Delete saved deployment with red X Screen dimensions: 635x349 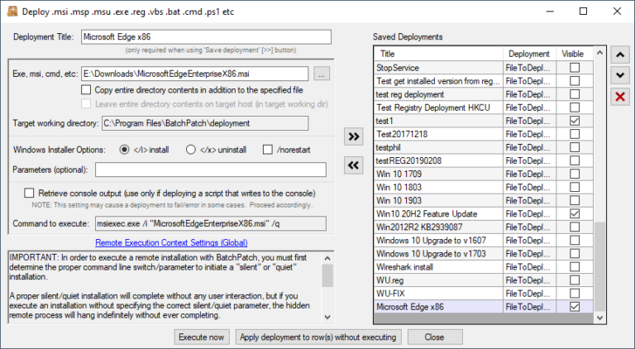tap(619, 98)
